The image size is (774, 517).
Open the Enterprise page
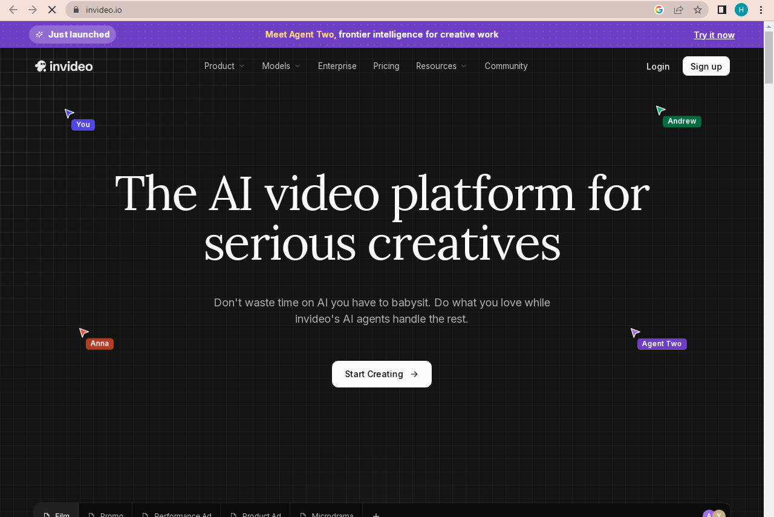337,66
